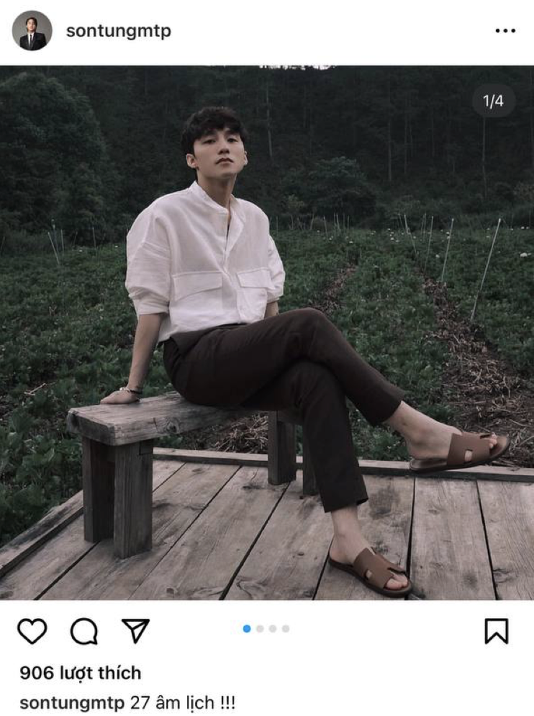Tap the caption text "27 âm lịch !!!"
This screenshot has width=534, height=716.
coord(183,703)
